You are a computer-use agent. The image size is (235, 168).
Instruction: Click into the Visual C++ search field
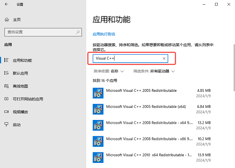[x=127, y=58]
